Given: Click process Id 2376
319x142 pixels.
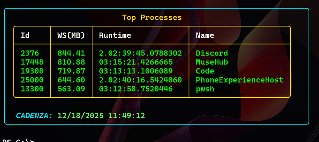Looking at the screenshot, I should 30,53.
